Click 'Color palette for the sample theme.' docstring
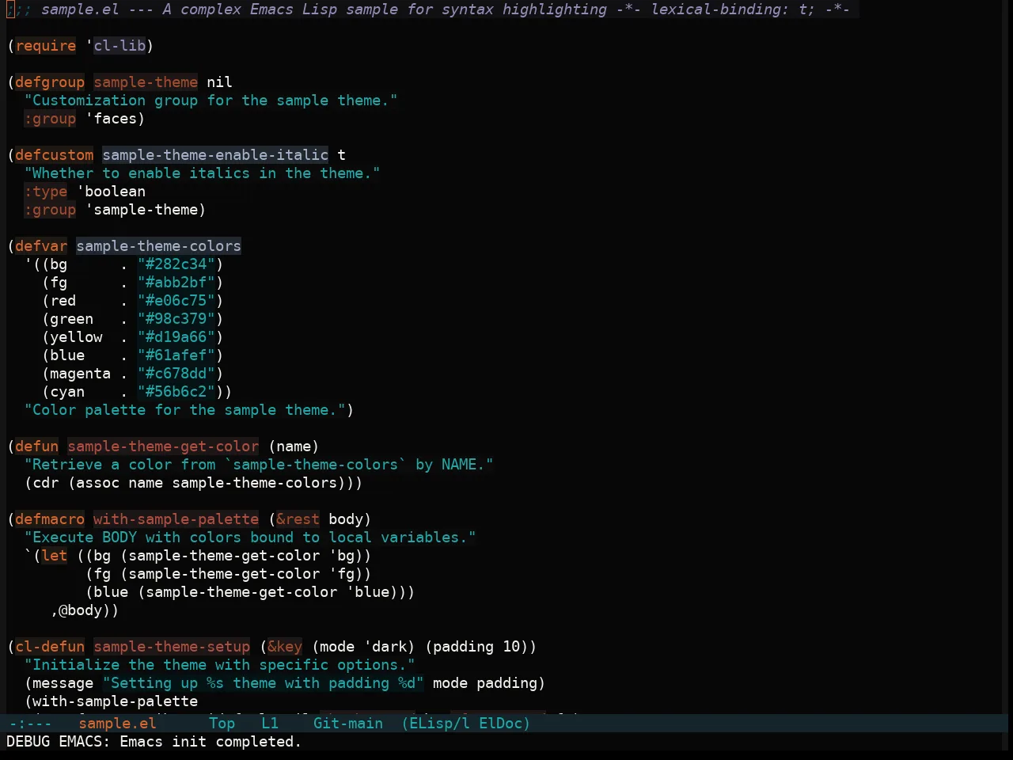The height and width of the screenshot is (760, 1013). click(x=184, y=410)
